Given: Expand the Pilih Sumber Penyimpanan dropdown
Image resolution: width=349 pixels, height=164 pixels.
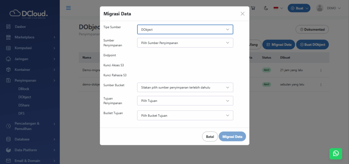Looking at the screenshot, I should [x=185, y=43].
